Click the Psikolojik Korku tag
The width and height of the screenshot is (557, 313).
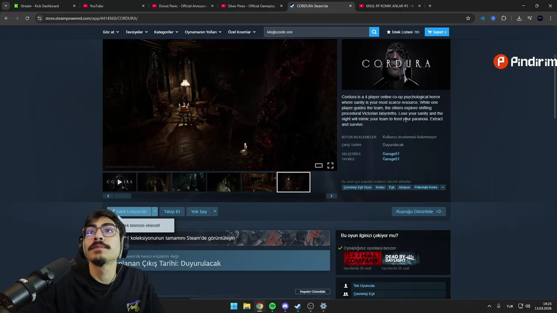pyautogui.click(x=426, y=187)
